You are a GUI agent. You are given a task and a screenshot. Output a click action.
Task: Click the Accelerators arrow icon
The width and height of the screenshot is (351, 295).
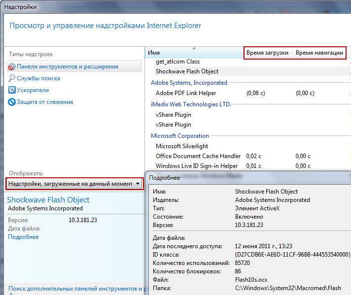pyautogui.click(x=12, y=90)
